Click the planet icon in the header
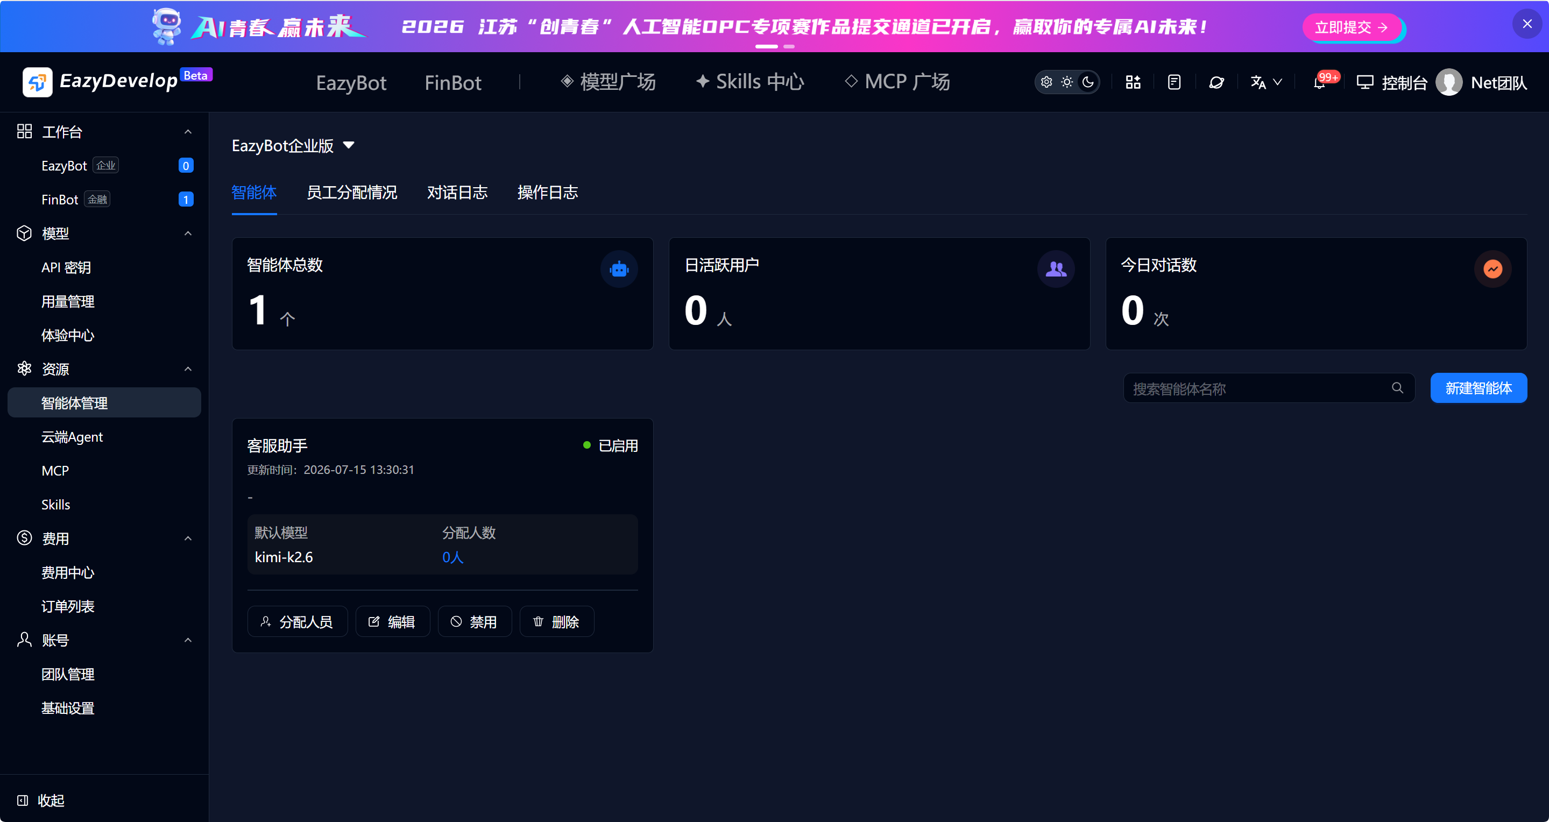This screenshot has width=1549, height=822. pyautogui.click(x=1216, y=82)
